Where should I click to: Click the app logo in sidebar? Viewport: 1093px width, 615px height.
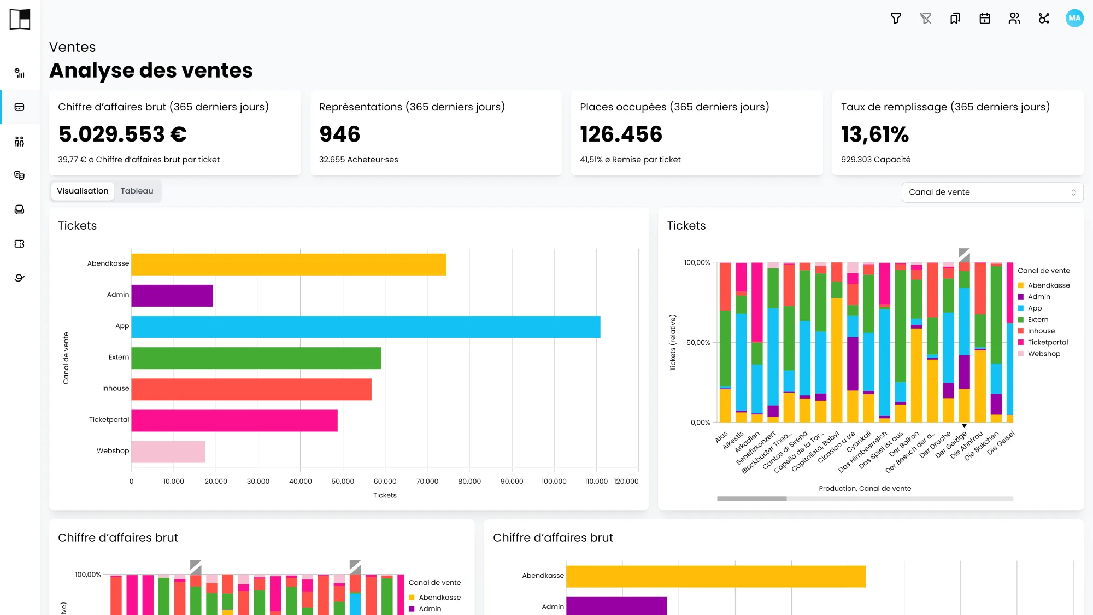point(20,20)
